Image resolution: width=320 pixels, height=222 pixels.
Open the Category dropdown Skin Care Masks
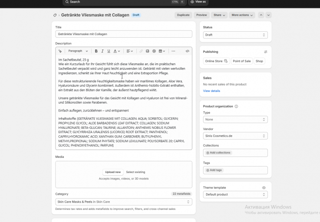coord(124,202)
